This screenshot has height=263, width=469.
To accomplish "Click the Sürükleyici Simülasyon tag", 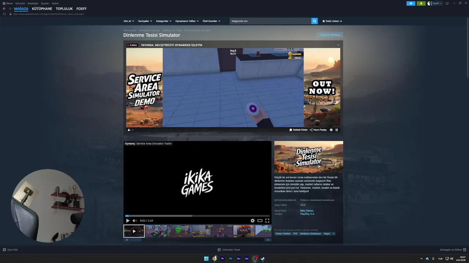I will tap(310, 233).
